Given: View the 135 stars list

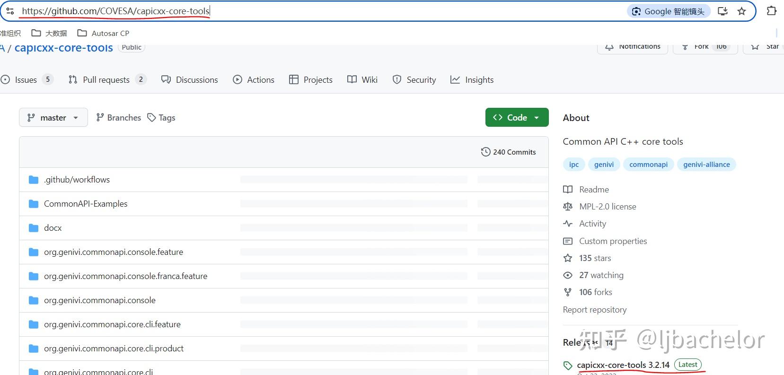Looking at the screenshot, I should [x=595, y=258].
